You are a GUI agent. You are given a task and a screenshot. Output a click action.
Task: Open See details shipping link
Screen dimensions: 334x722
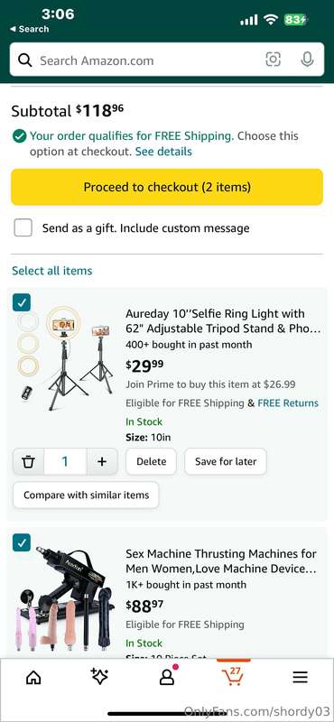(163, 152)
